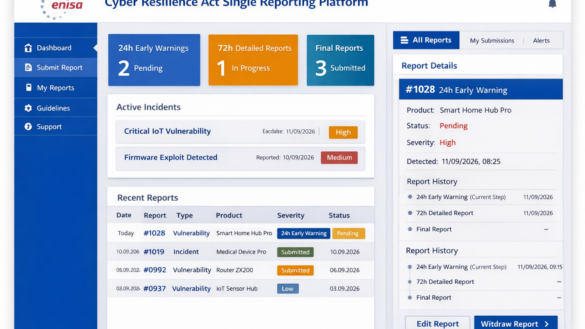Click the Today date cell
Image resolution: width=585 pixels, height=329 pixels.
[x=126, y=233]
